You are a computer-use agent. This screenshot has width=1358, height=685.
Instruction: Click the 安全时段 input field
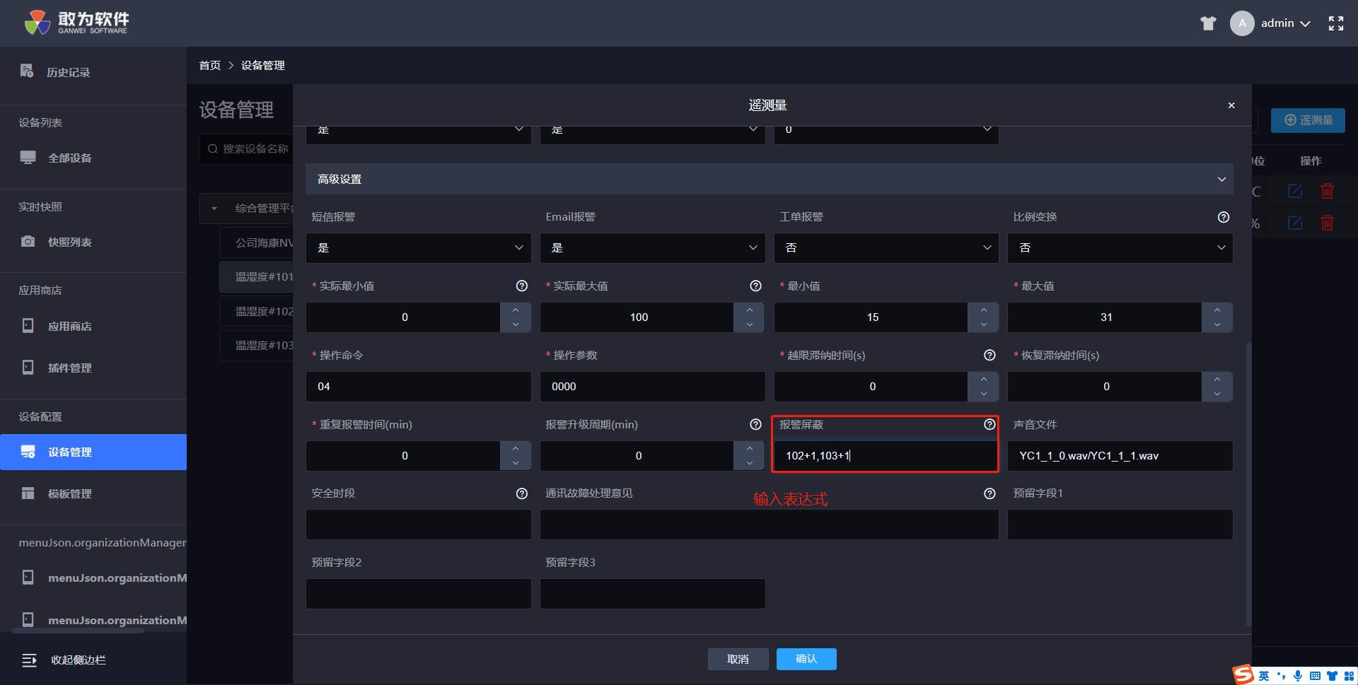point(419,525)
